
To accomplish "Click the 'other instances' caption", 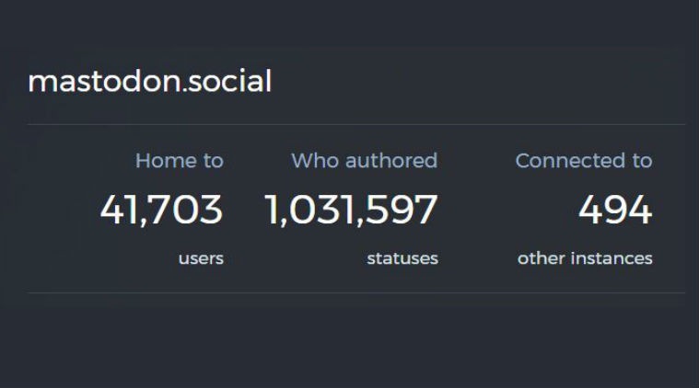I will point(585,258).
